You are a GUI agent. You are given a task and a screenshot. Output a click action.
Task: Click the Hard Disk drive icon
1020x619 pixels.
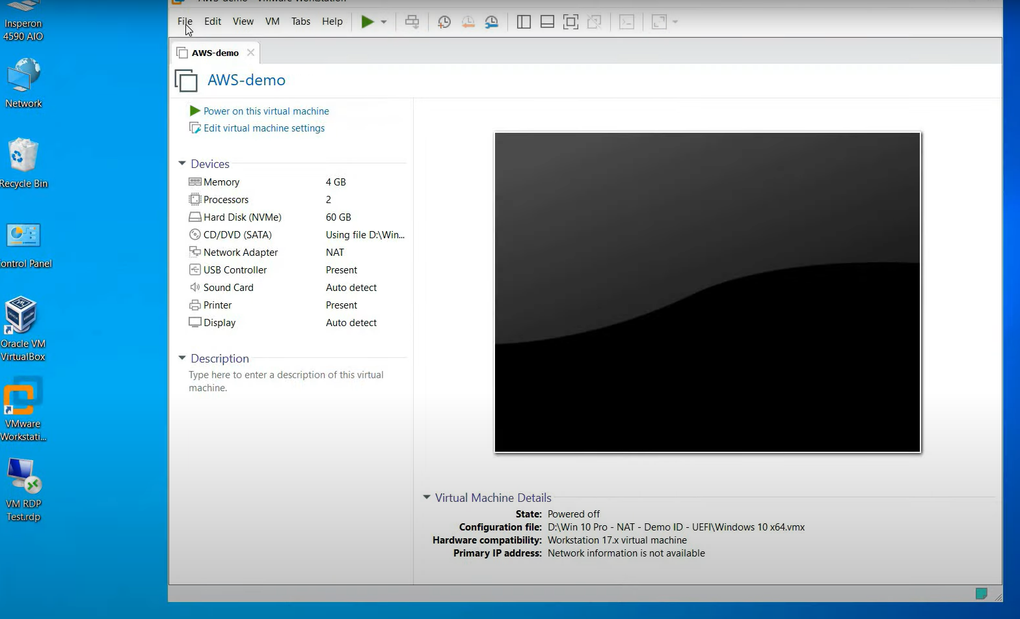coord(195,217)
